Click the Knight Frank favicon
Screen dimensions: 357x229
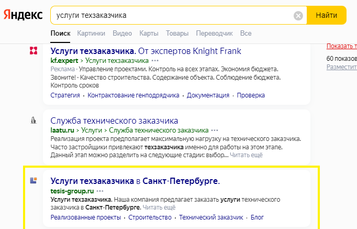pos(34,51)
